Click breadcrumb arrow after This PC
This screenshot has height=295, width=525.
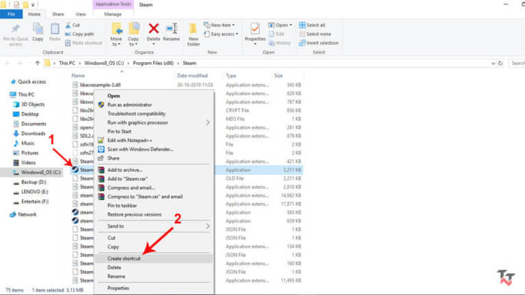[80, 64]
